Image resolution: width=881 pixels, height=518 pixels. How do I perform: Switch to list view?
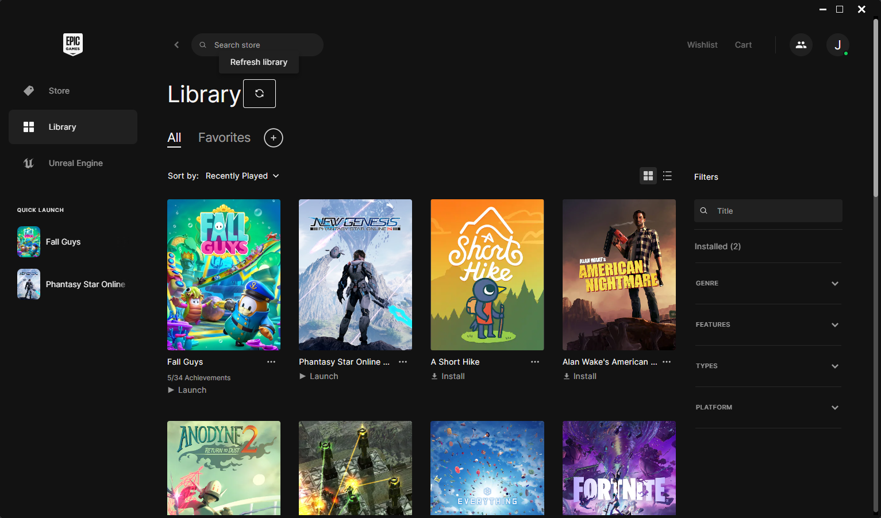[x=667, y=176]
